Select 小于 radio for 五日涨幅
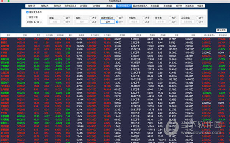This screenshot has width=230, height=143. [x=197, y=22]
